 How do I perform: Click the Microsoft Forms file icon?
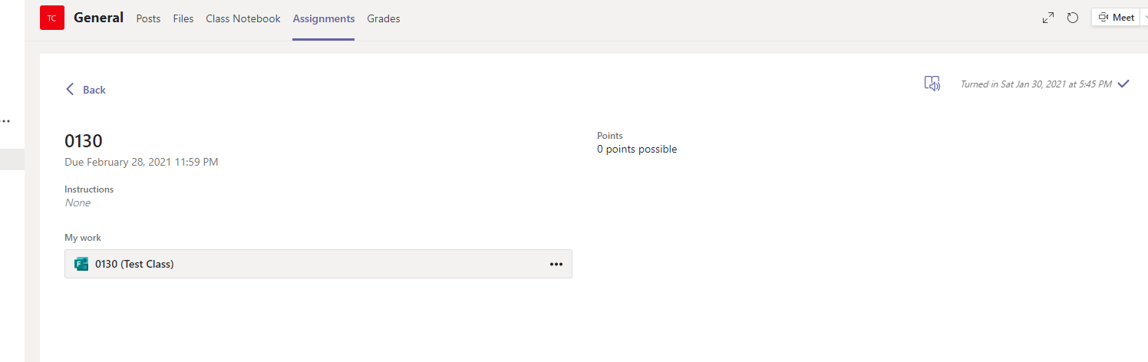(81, 264)
